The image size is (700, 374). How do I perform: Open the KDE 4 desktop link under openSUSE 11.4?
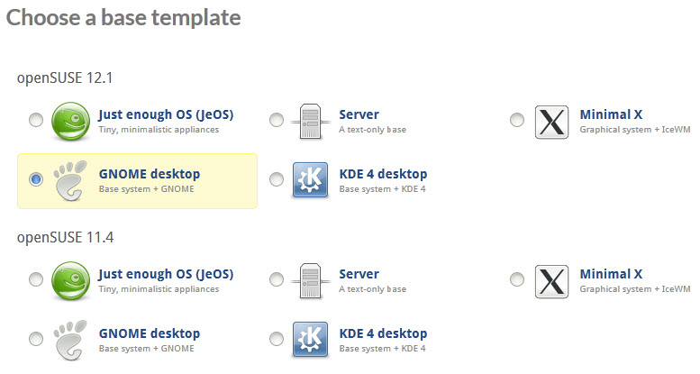pyautogui.click(x=383, y=333)
